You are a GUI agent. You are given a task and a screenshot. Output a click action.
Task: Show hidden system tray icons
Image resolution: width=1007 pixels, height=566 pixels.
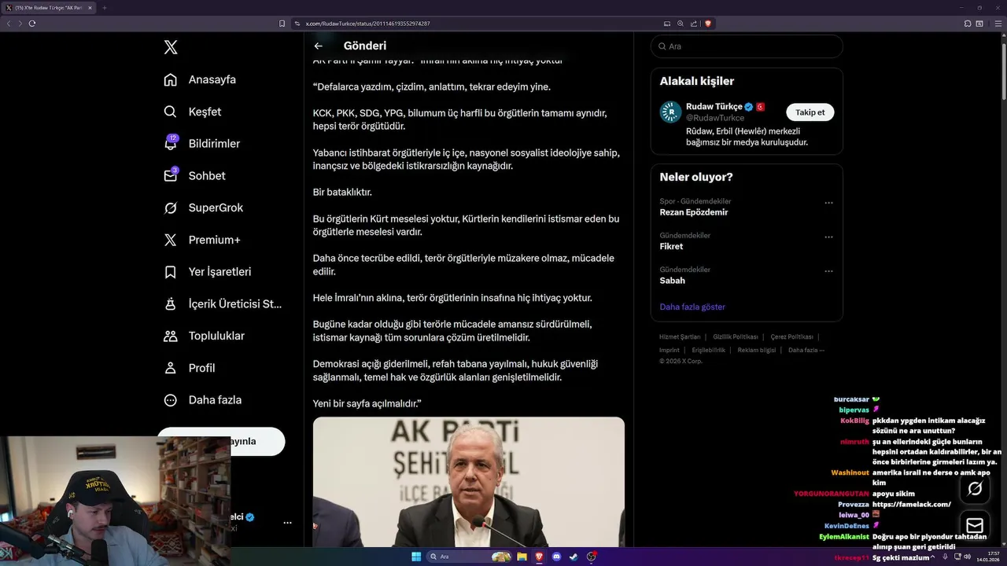tap(933, 557)
